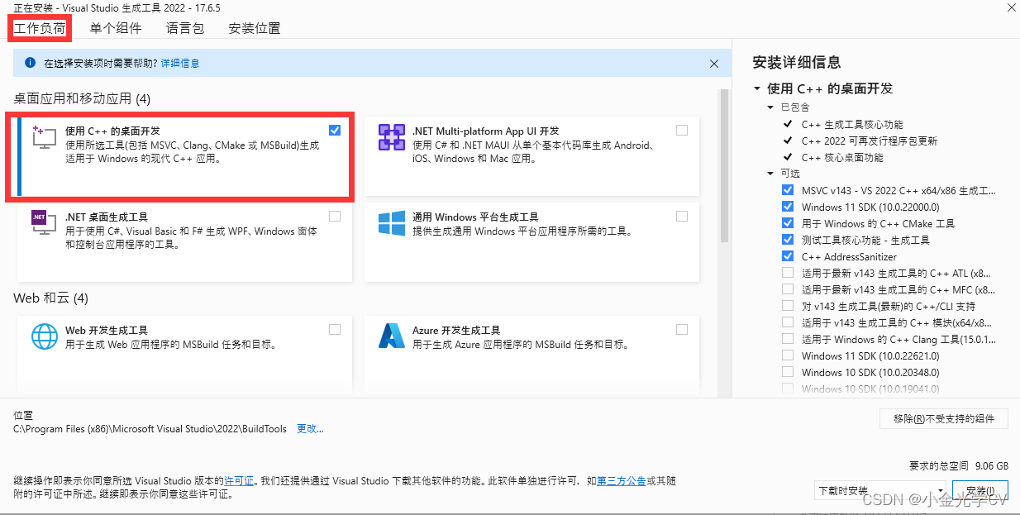The height and width of the screenshot is (515, 1020).
Task: Check the C++ ATL for v143 option
Action: (x=787, y=273)
